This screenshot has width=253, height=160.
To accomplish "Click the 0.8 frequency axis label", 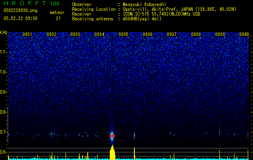I will pos(3,112).
